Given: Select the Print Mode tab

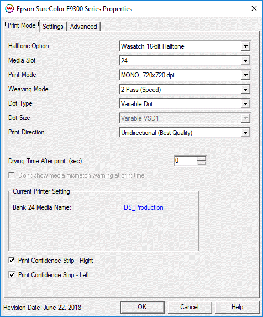Looking at the screenshot, I should [22, 25].
